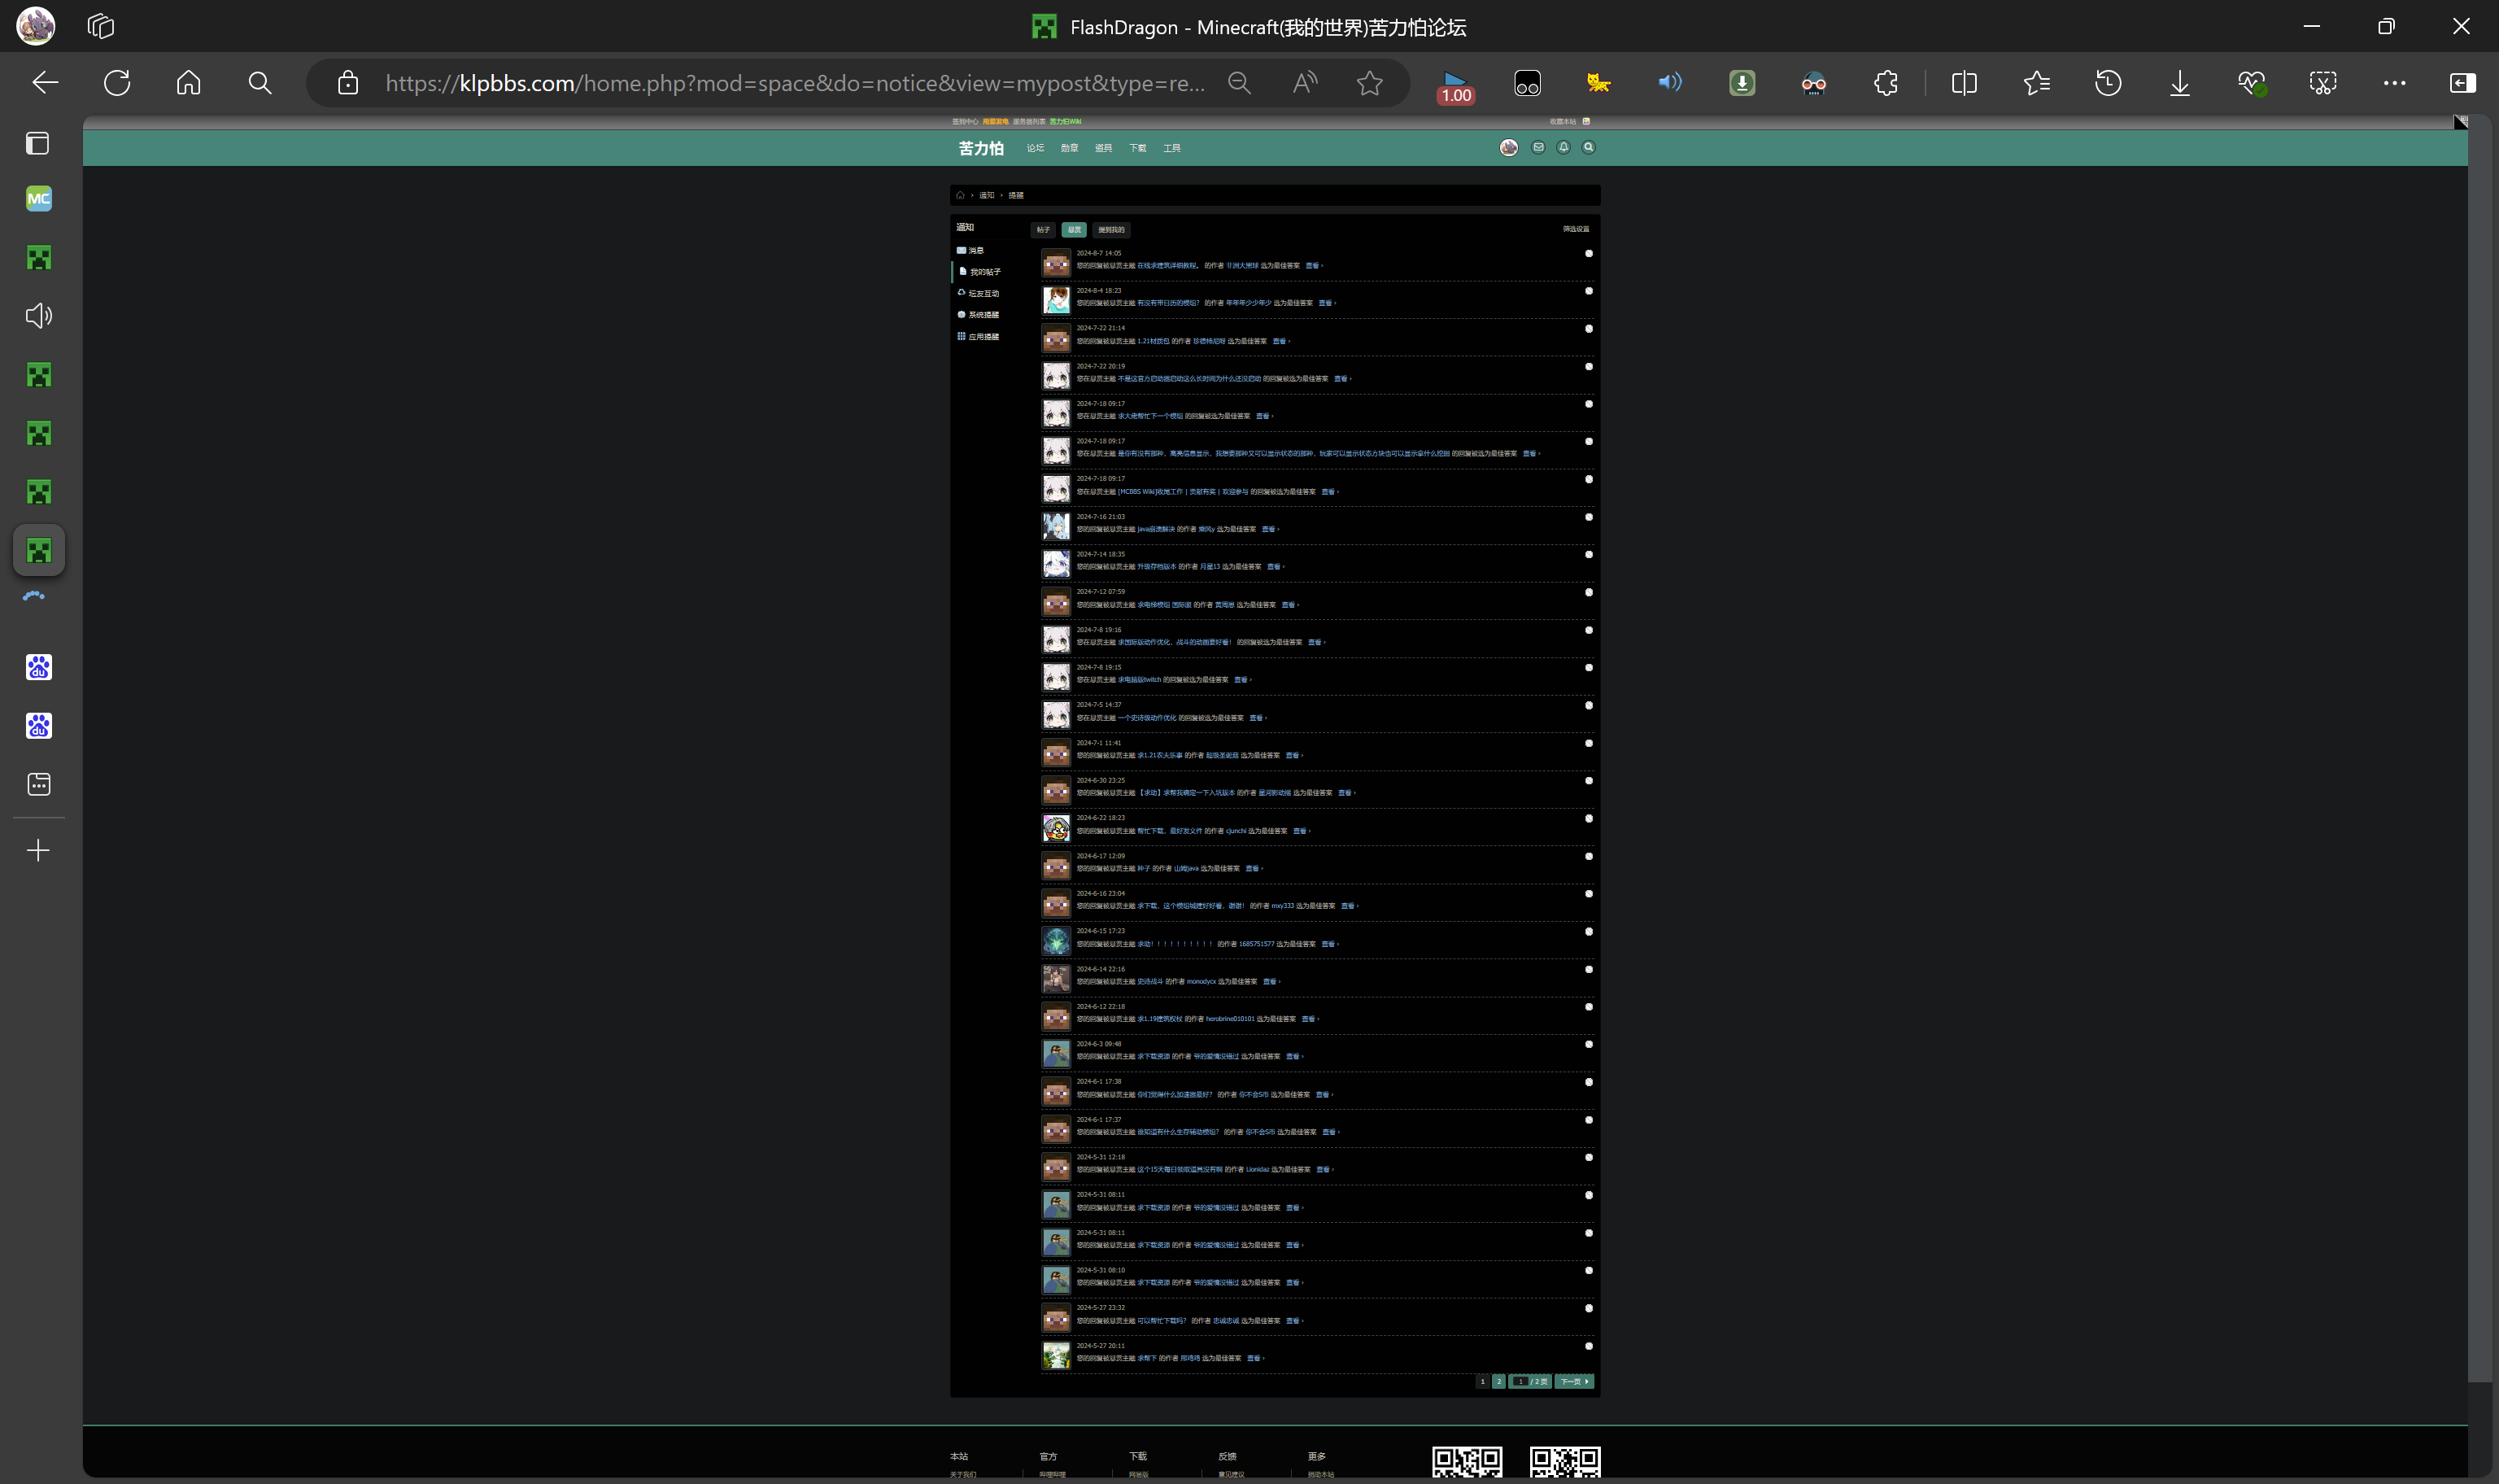
Task: Open the user avatar in site header
Action: pos(1509,148)
